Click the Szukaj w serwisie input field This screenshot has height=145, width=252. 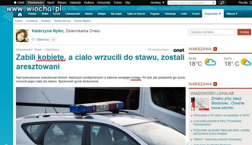coord(212,32)
